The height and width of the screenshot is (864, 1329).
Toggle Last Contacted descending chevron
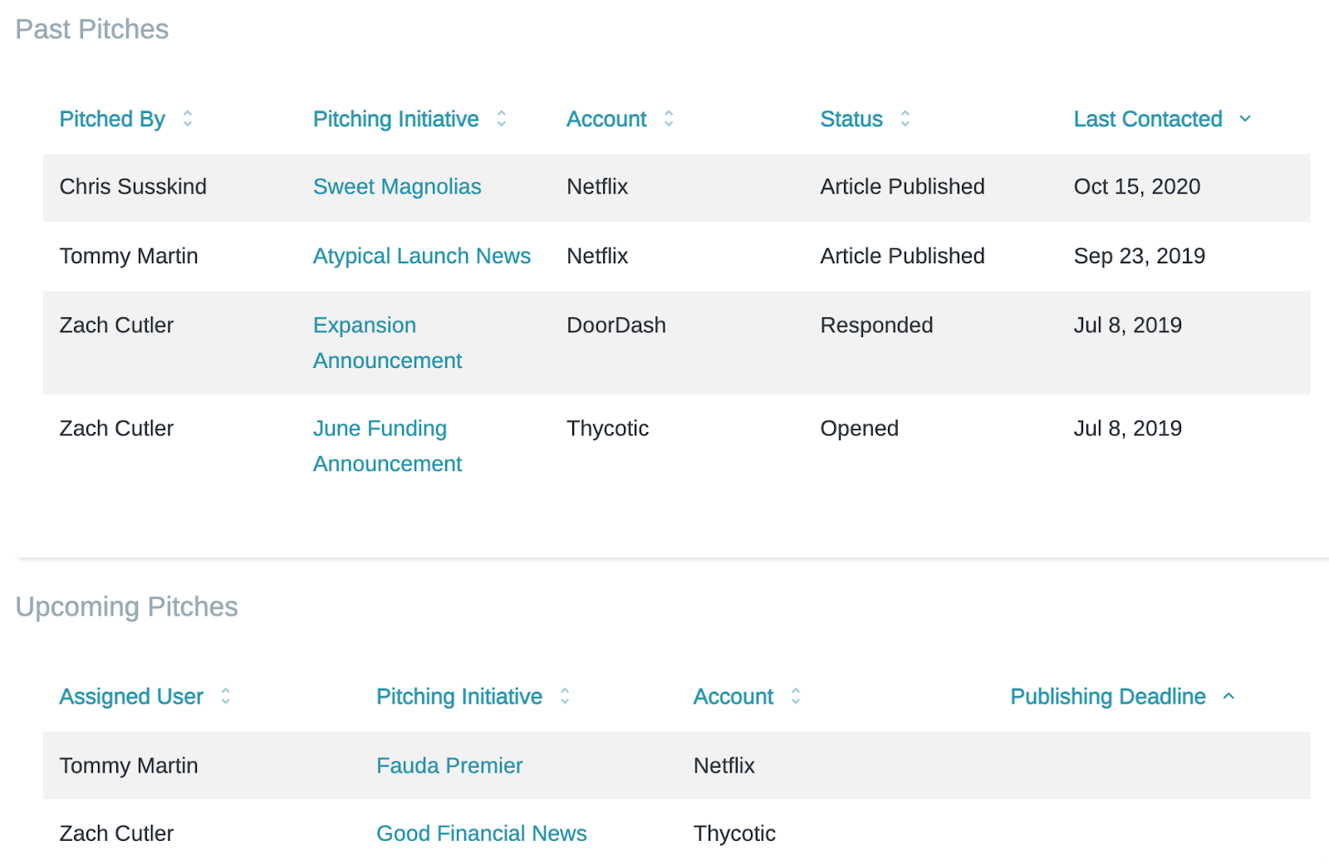pyautogui.click(x=1245, y=119)
